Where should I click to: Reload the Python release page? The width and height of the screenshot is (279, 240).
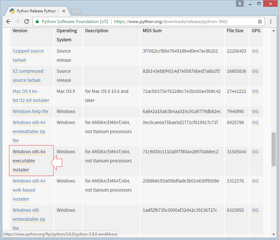pos(27,22)
